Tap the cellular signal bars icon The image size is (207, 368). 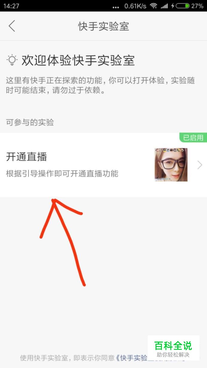pyautogui.click(x=164, y=6)
